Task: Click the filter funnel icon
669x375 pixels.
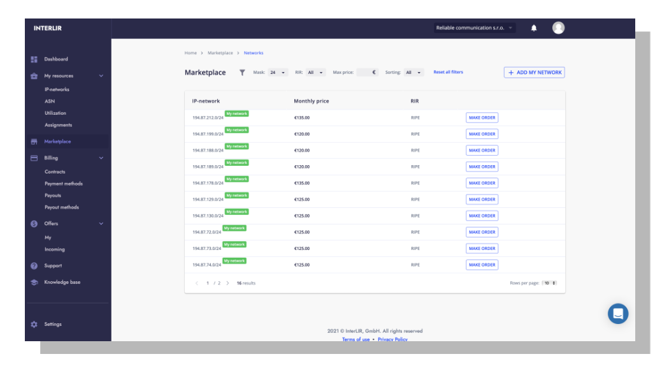Action: point(242,73)
